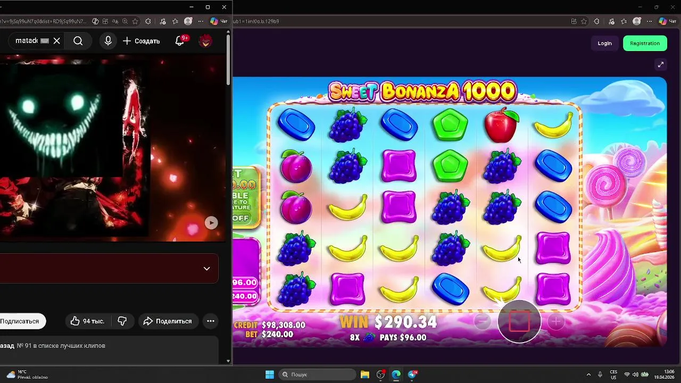Click the slot spin stop button
This screenshot has width=681, height=383.
519,321
